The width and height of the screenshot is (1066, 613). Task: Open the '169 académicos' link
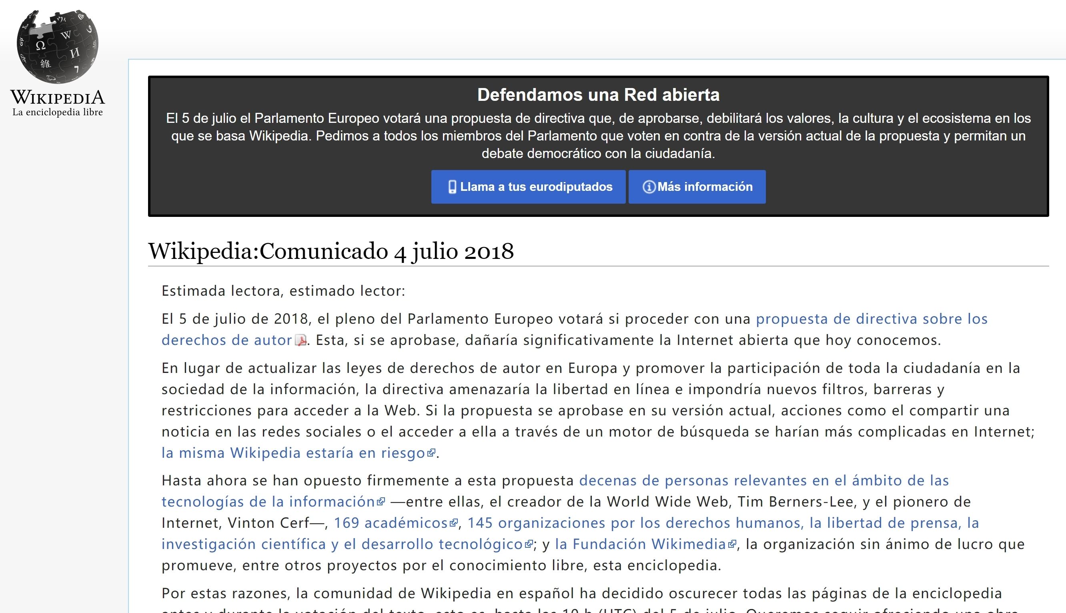(x=390, y=523)
